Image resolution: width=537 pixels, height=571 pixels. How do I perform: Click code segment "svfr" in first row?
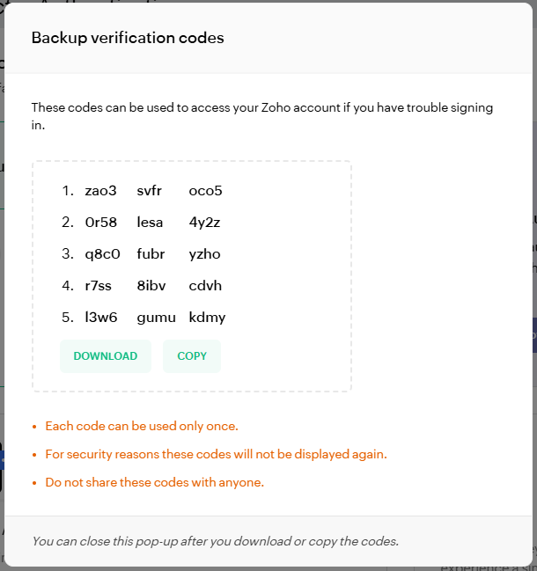pos(150,191)
